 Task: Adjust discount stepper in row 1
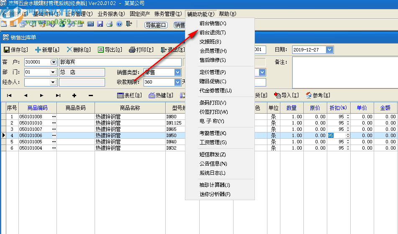[x=348, y=117]
